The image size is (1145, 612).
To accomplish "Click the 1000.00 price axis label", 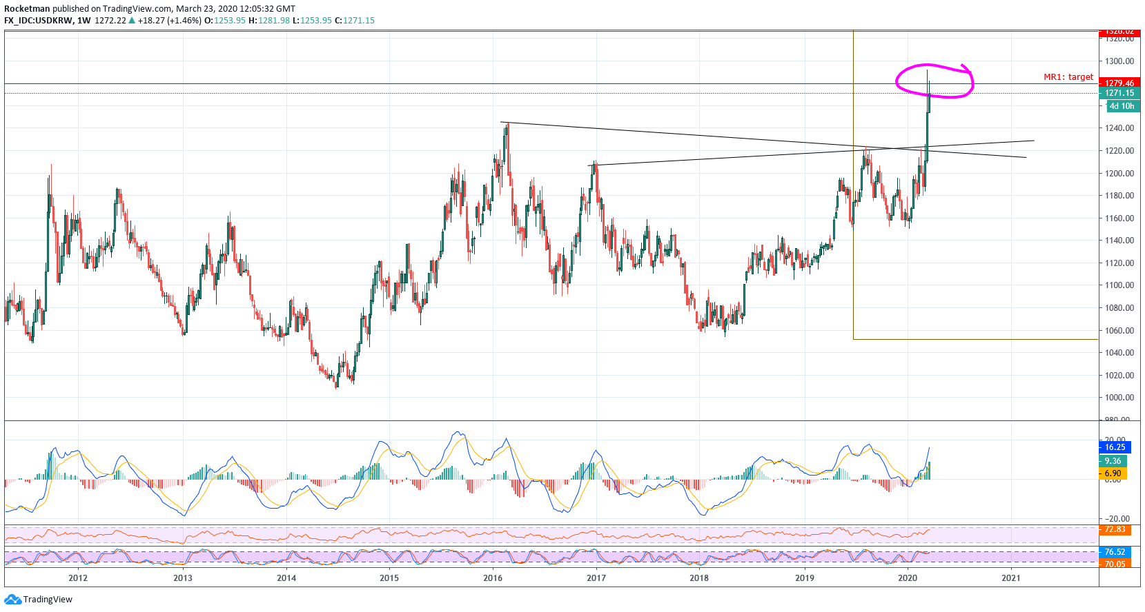I will (1119, 398).
